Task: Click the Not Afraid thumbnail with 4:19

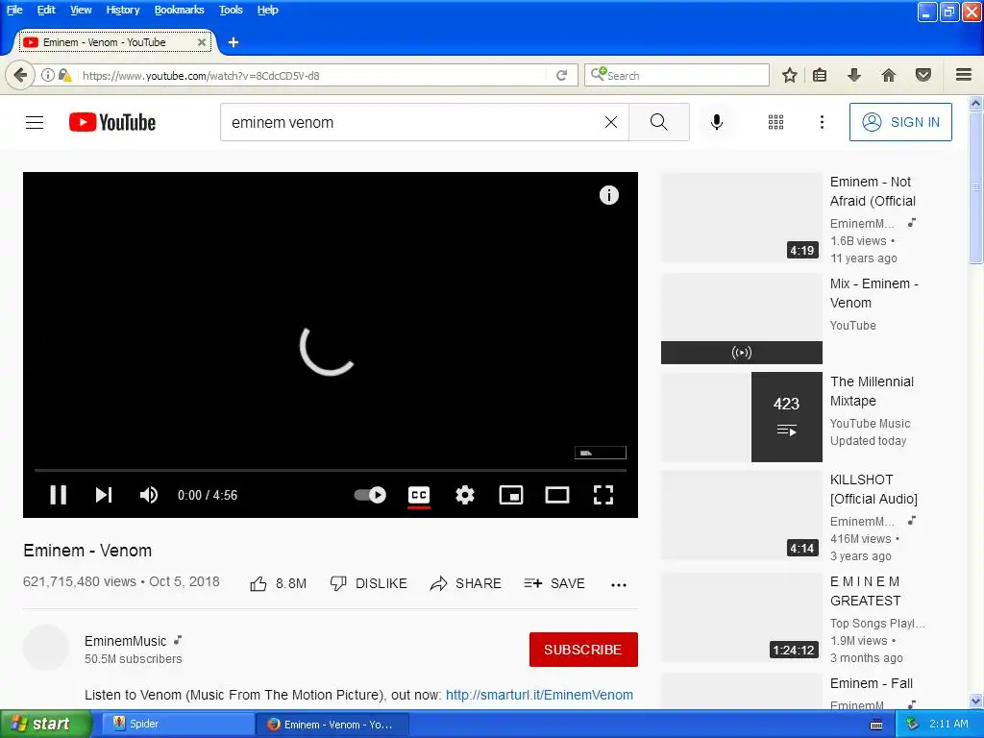Action: pos(742,218)
